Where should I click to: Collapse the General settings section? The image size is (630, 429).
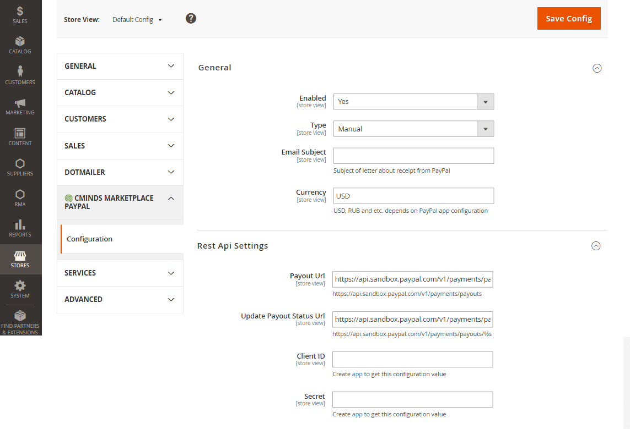point(596,68)
